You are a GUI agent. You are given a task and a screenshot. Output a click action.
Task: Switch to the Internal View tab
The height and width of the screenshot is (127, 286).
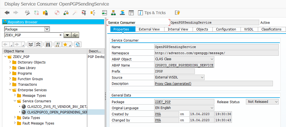tap(178, 29)
